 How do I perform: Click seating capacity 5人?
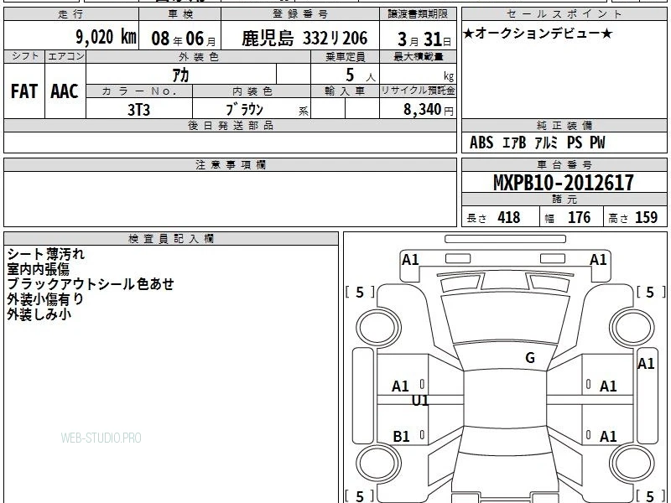click(x=361, y=75)
